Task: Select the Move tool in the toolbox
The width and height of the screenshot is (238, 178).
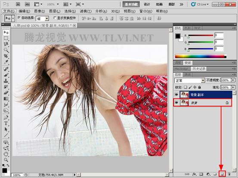Action: tap(6, 32)
